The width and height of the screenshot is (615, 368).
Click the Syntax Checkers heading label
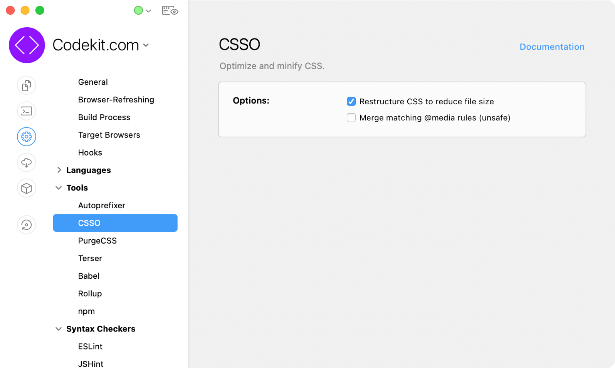(x=101, y=329)
